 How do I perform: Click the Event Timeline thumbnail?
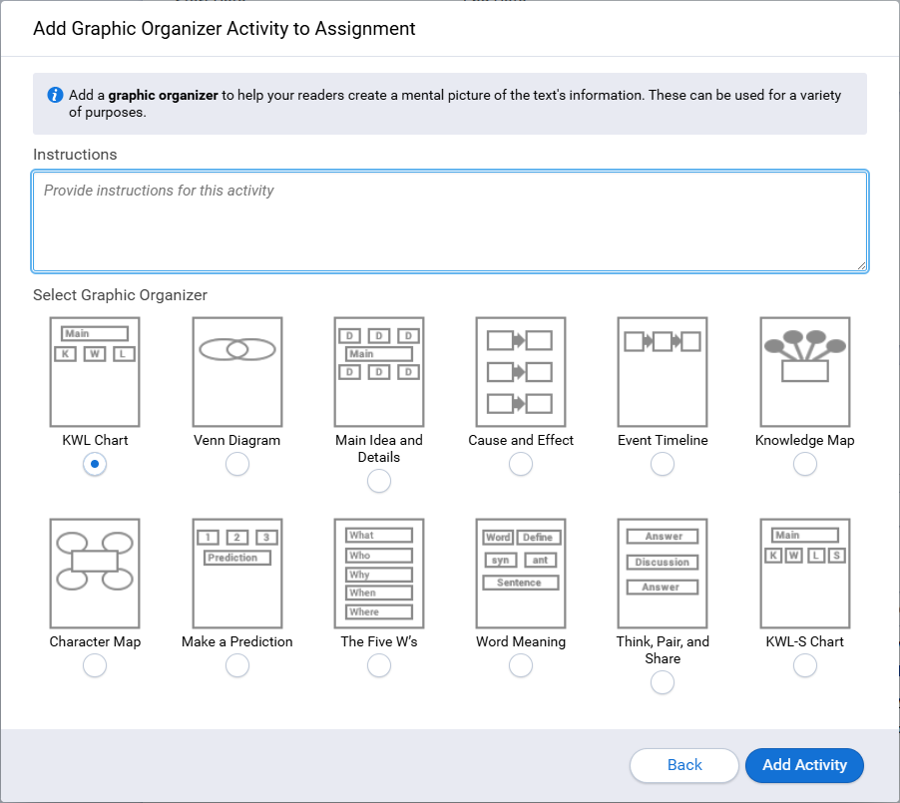663,372
